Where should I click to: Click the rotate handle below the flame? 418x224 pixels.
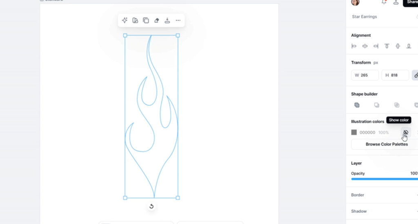[151, 206]
